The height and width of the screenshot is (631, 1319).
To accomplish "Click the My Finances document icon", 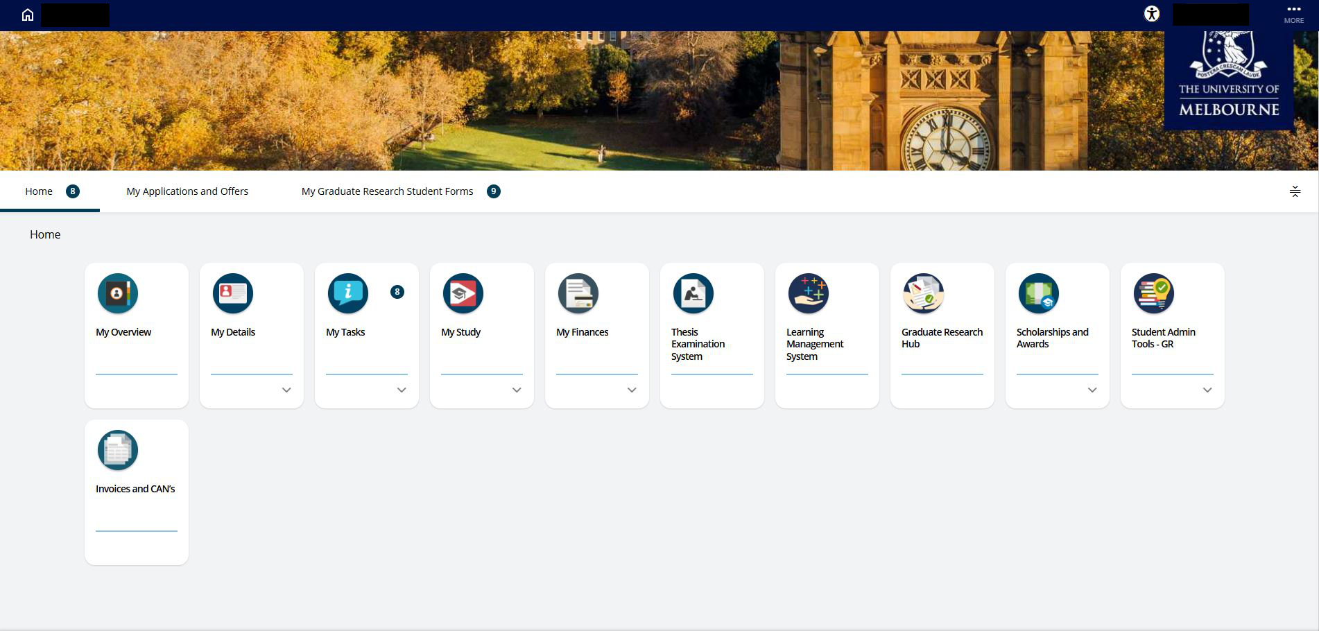I will click(578, 293).
